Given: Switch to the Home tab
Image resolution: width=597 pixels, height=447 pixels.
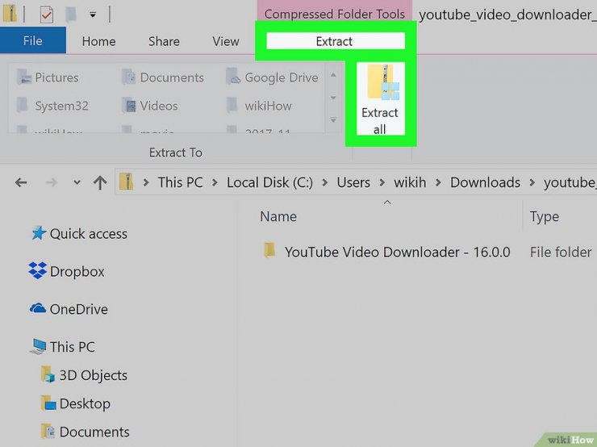Looking at the screenshot, I should [x=98, y=41].
